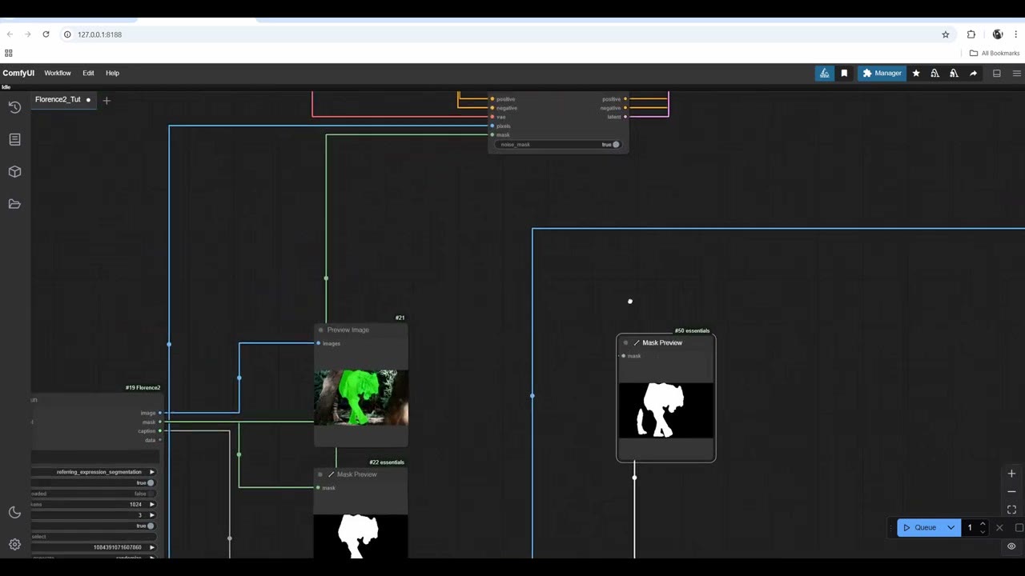Open the Chrome extensions puzzle icon
The height and width of the screenshot is (576, 1025).
(971, 34)
